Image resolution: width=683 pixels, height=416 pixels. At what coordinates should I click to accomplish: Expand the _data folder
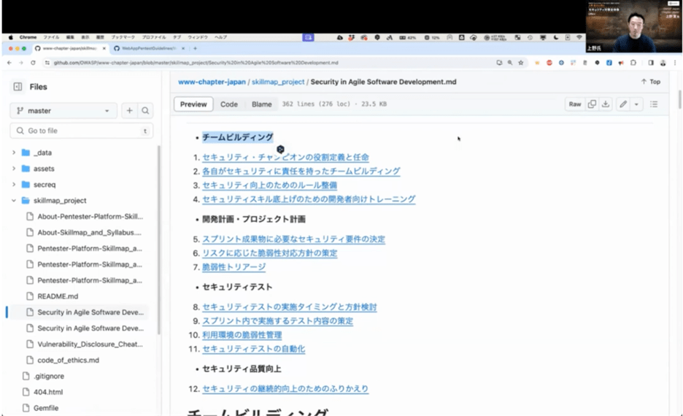coord(14,153)
